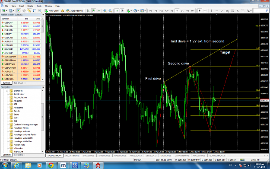This screenshot has height=169, width=270.
Task: Click the Windows Start button
Action: (5, 166)
